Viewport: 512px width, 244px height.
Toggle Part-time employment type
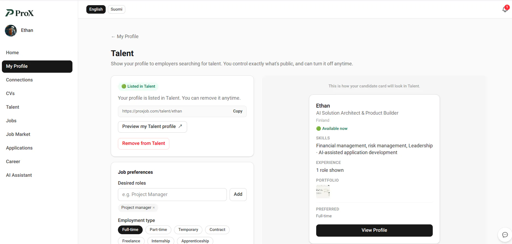(x=158, y=230)
